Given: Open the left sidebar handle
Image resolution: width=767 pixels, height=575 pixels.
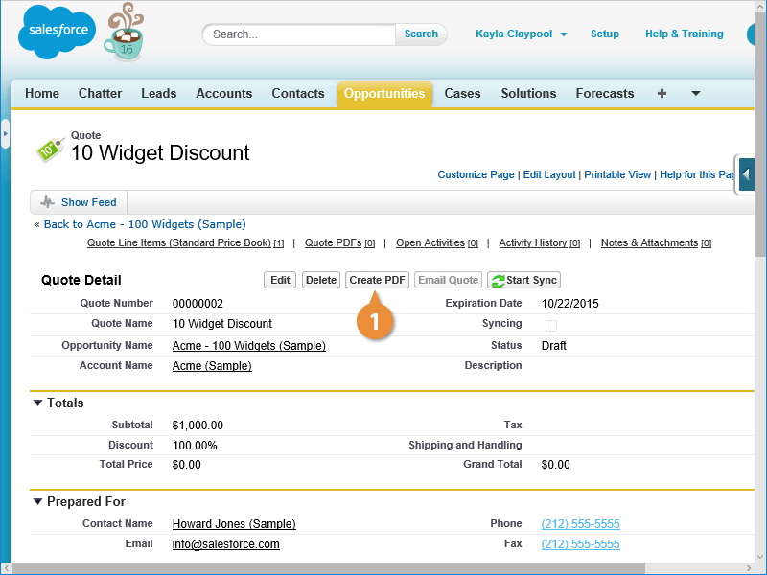Looking at the screenshot, I should click(x=5, y=133).
